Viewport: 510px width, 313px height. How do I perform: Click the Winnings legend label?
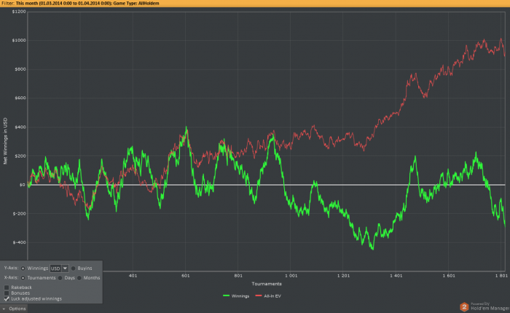[240, 296]
